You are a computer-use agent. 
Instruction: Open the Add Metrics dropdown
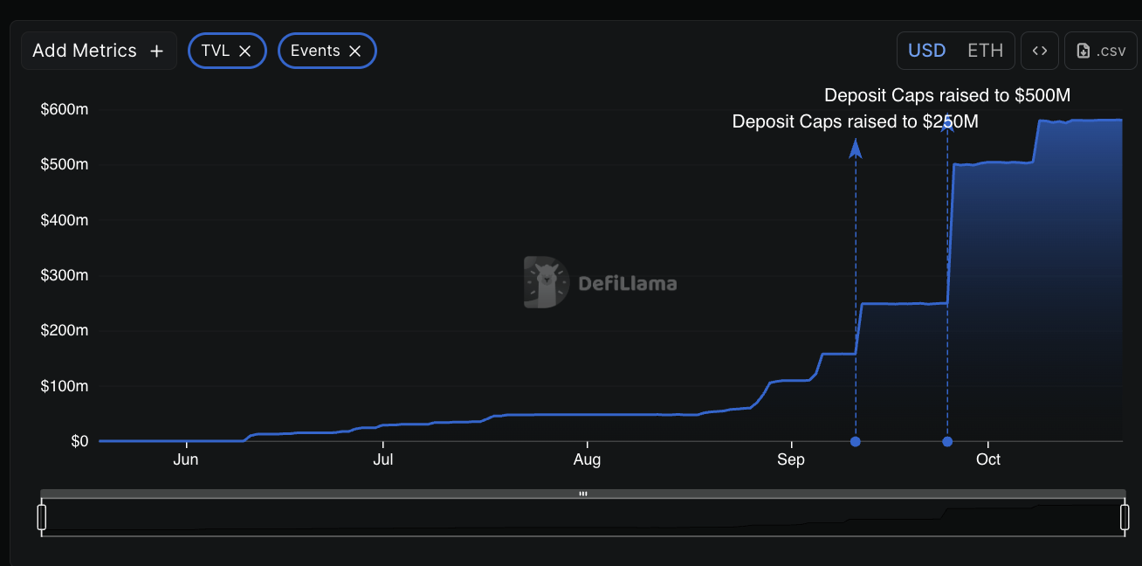click(x=85, y=51)
